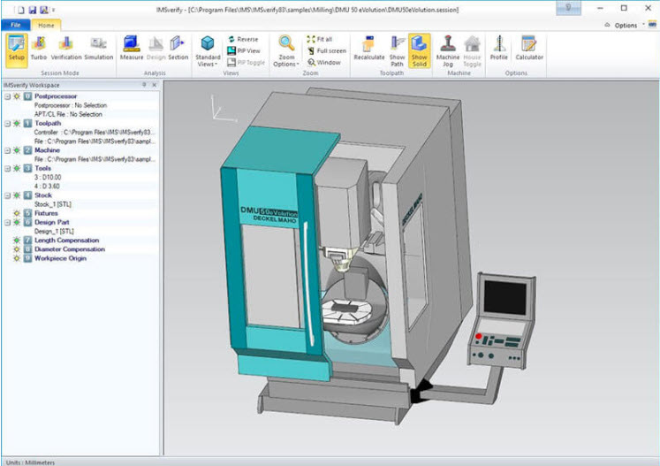This screenshot has width=660, height=466.
Task: Open the Measure analysis tool
Action: [x=132, y=49]
